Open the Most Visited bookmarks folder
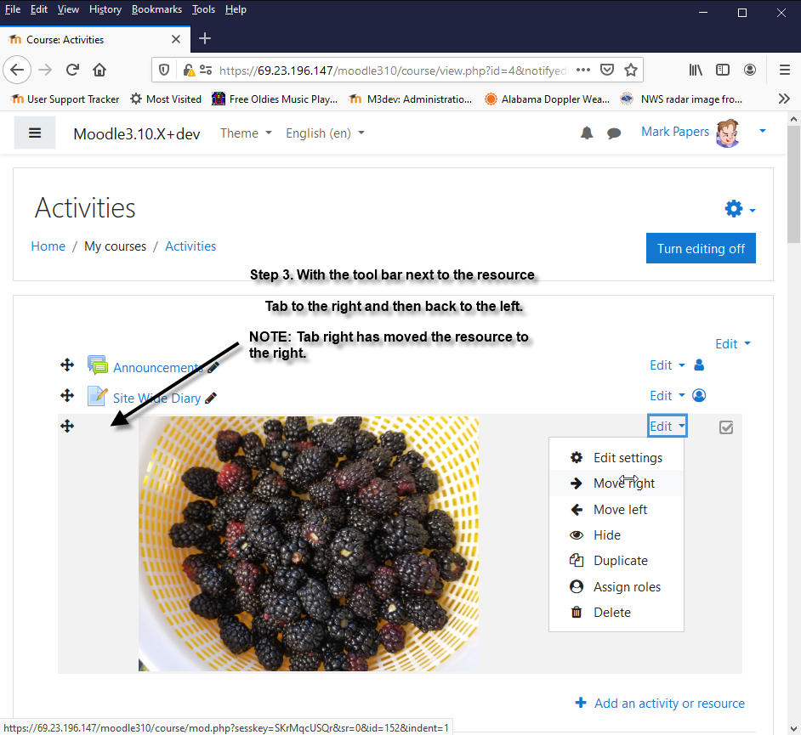Image resolution: width=801 pixels, height=735 pixels. click(x=166, y=99)
